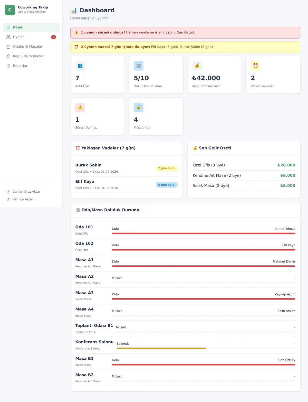Image resolution: width=308 pixels, height=402 pixels.
Task: Click the 5/10 occupancy figure
Action: click(x=141, y=78)
